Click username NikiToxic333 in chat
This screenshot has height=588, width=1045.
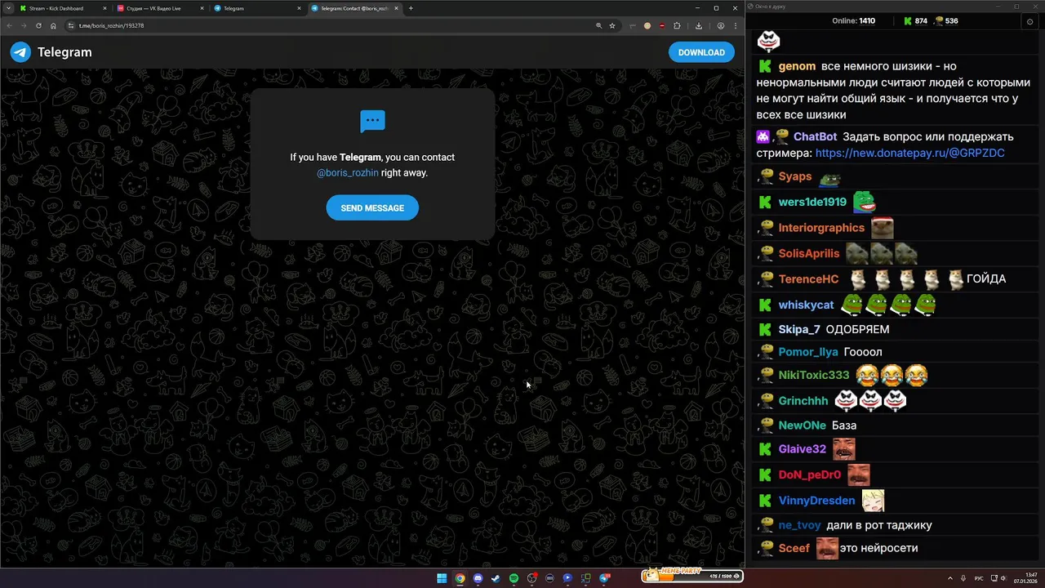click(814, 375)
